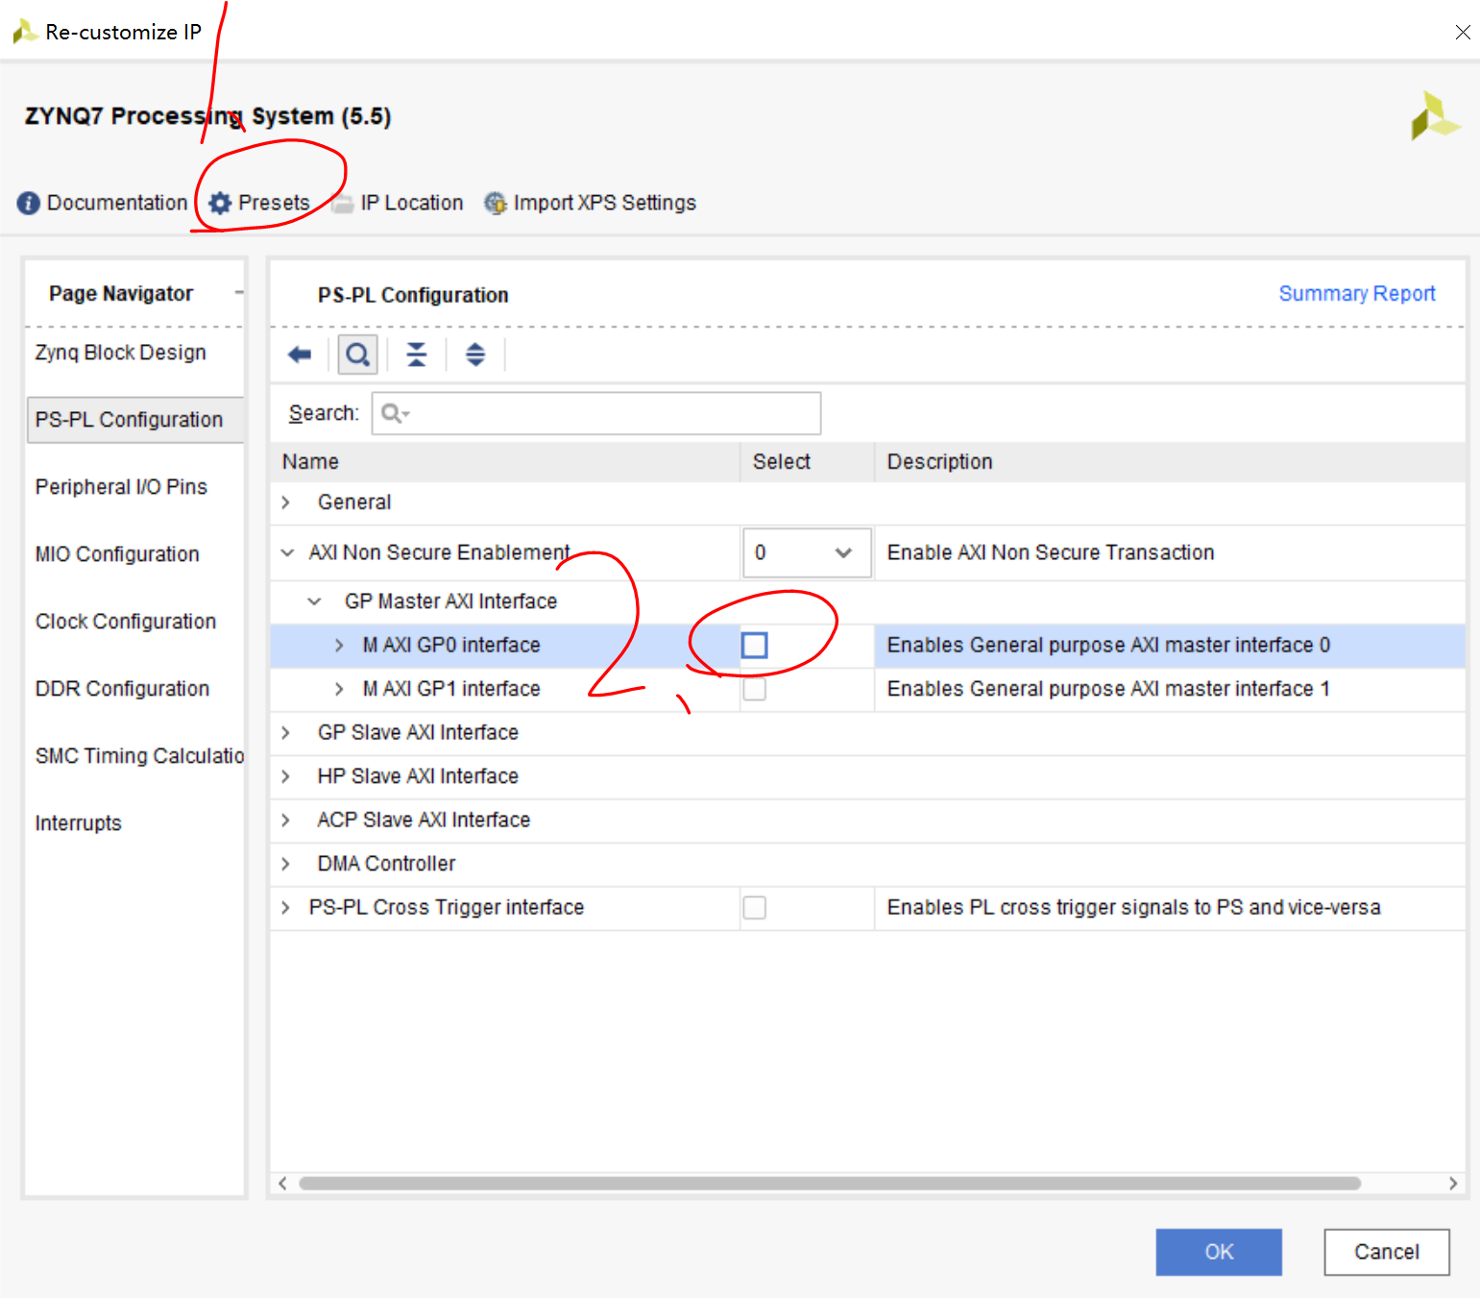The image size is (1480, 1298).
Task: Tick the PS-PL Cross Trigger interface checkbox
Action: (755, 907)
